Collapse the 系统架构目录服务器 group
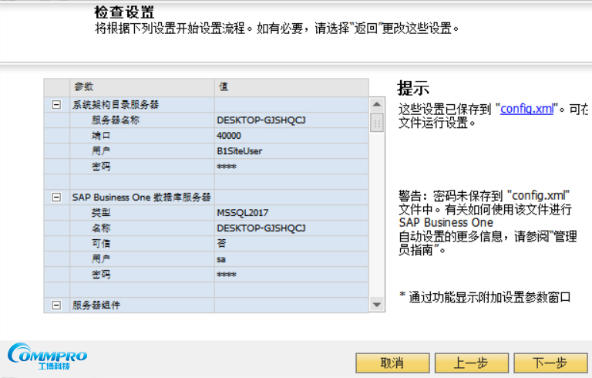This screenshot has width=592, height=378. click(56, 105)
